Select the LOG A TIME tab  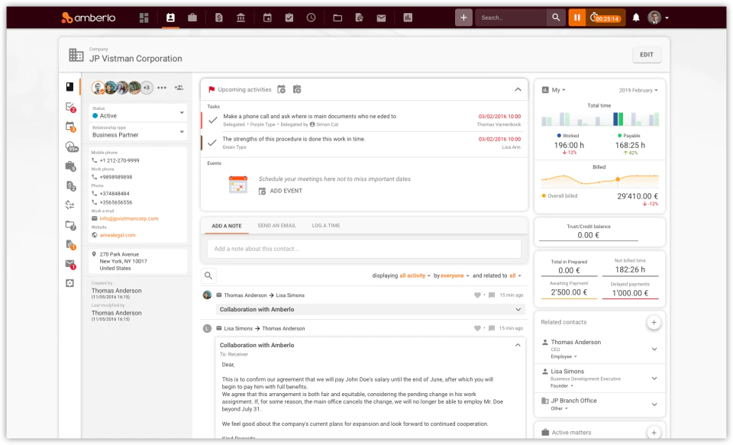(326, 225)
